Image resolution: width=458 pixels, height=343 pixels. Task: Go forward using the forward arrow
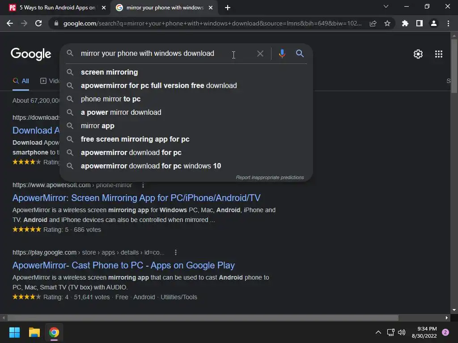(24, 23)
